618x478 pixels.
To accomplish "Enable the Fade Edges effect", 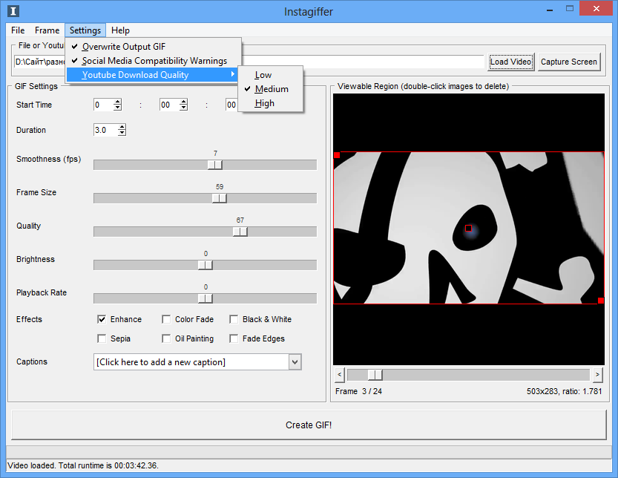I will tap(234, 338).
